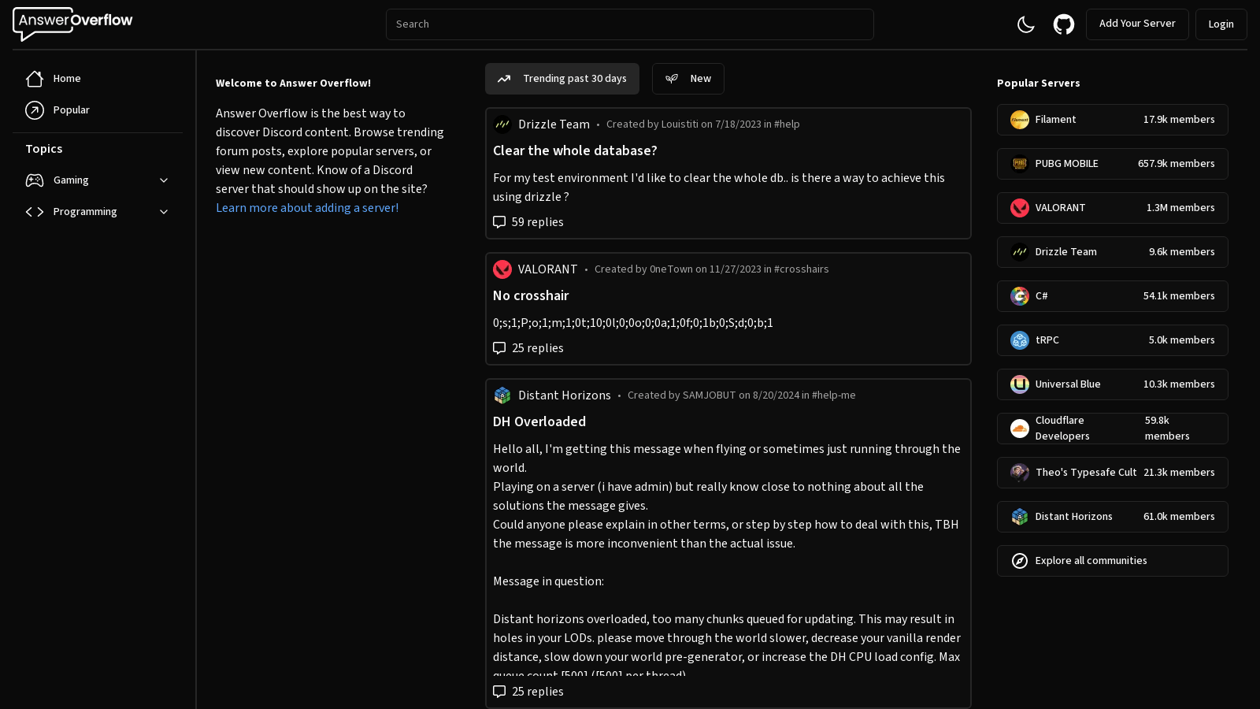Open the Answer Overflow logo homepage
1260x709 pixels.
tap(73, 24)
